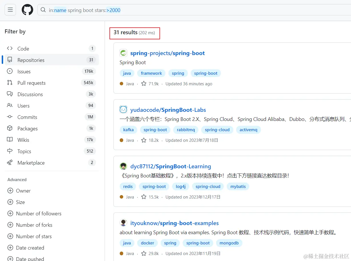
Task: Click the 18.2k star icon
Action: 144,140
